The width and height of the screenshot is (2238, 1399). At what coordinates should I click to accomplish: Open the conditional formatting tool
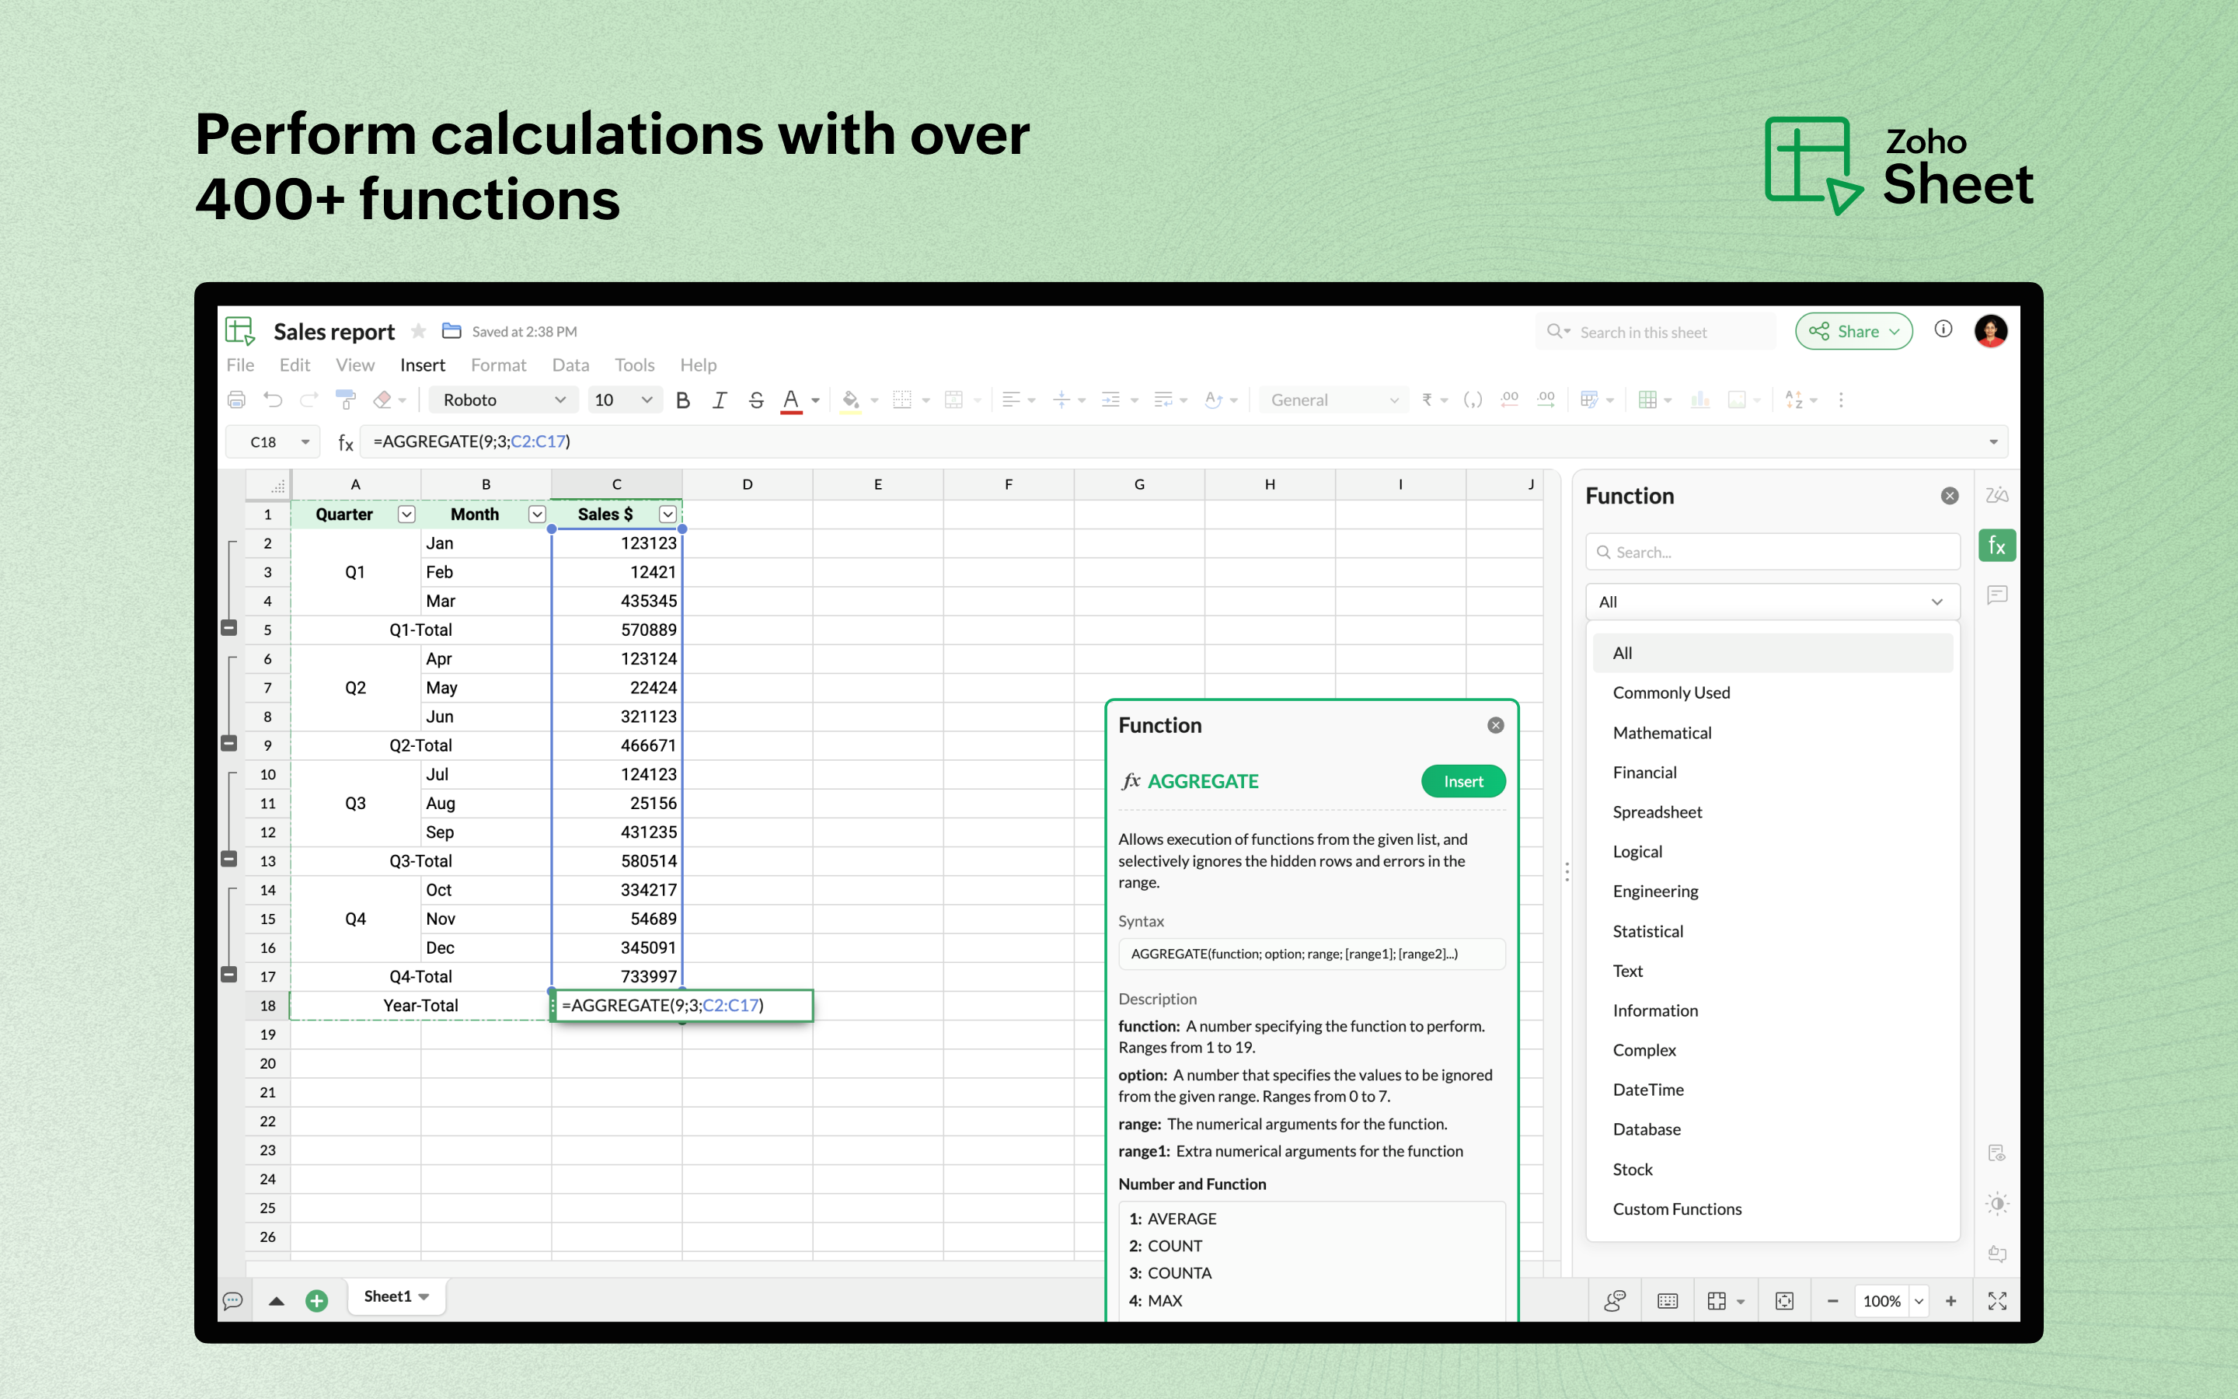point(1591,399)
